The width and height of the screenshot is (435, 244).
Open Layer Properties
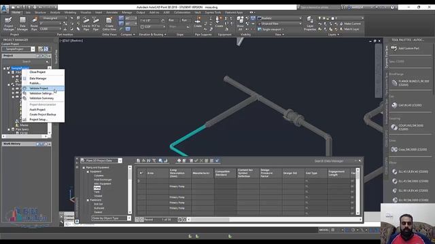pos(310,23)
